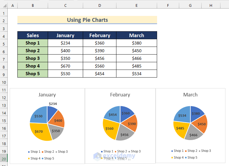Click the March chart title
The width and height of the screenshot is (229, 166).
tap(190, 95)
